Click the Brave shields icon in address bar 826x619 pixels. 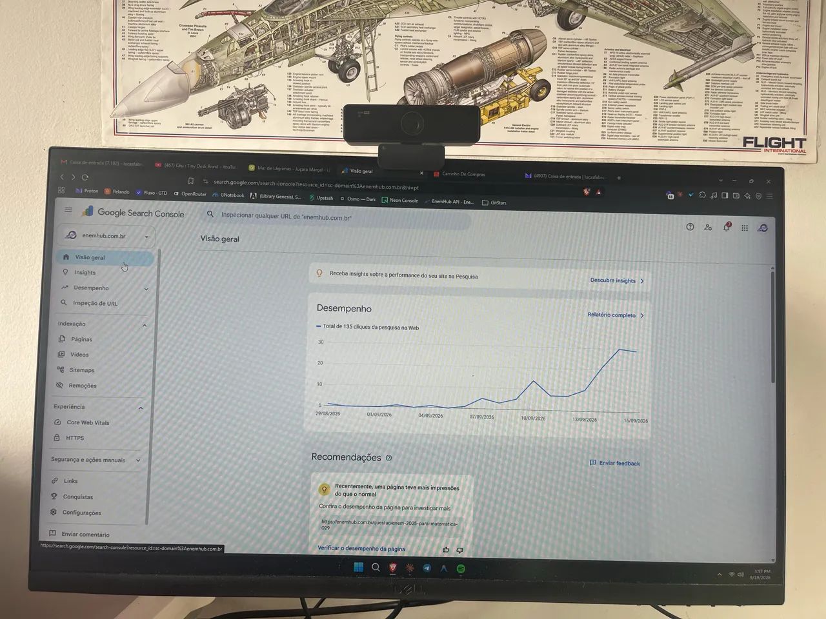click(x=587, y=192)
